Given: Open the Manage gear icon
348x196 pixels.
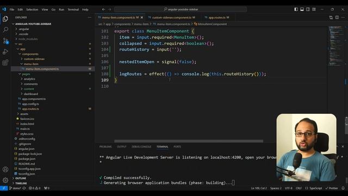Looking at the screenshot, I should [5, 180].
